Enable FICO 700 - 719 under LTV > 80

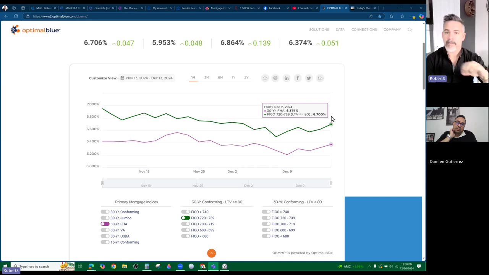pos(266,224)
